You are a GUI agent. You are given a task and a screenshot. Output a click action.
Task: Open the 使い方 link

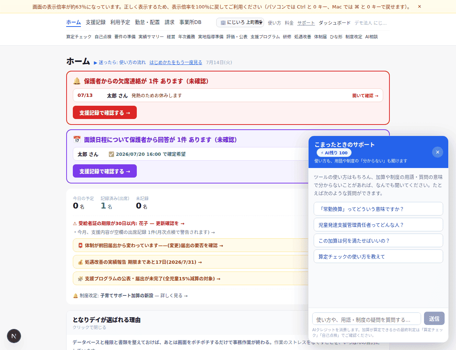tap(274, 23)
